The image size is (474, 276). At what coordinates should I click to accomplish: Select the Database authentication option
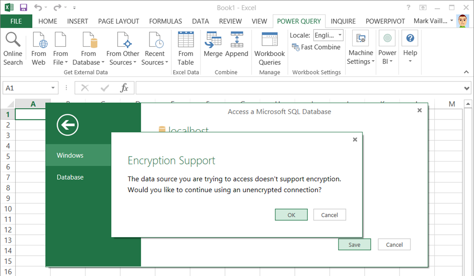(x=70, y=177)
